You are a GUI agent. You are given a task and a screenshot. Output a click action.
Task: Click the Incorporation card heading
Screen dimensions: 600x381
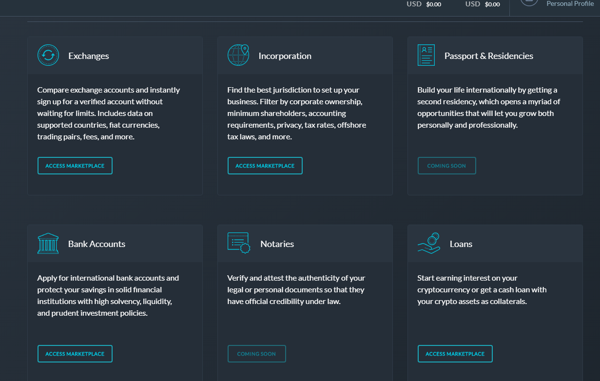click(285, 56)
